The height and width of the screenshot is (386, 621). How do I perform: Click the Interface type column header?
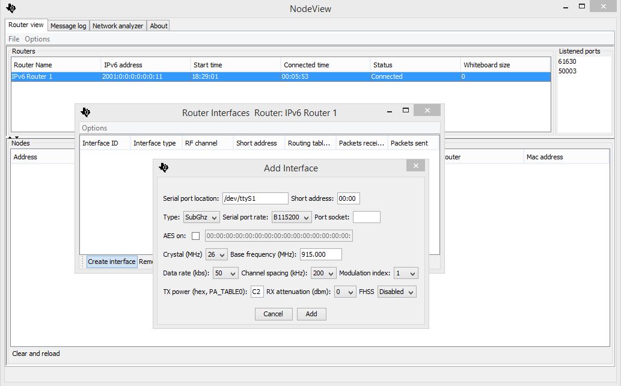pyautogui.click(x=156, y=143)
